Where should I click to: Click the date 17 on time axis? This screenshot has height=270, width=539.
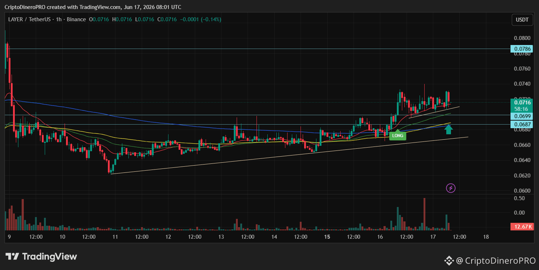(x=433, y=237)
